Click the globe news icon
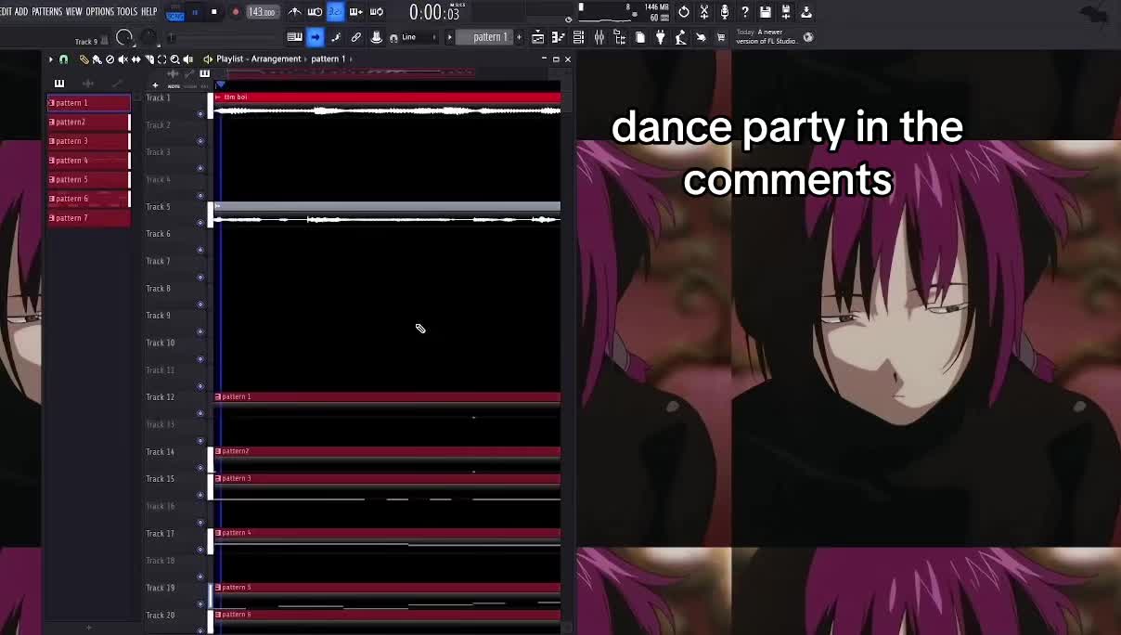The width and height of the screenshot is (1121, 635). pos(808,37)
